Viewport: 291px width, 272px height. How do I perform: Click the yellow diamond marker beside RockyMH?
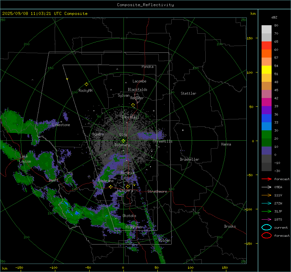[86, 84]
